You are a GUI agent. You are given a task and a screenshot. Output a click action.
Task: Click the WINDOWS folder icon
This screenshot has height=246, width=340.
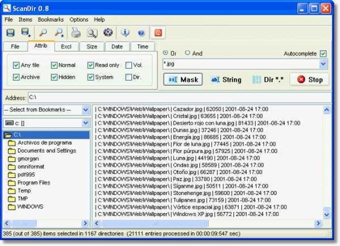click(x=11, y=206)
